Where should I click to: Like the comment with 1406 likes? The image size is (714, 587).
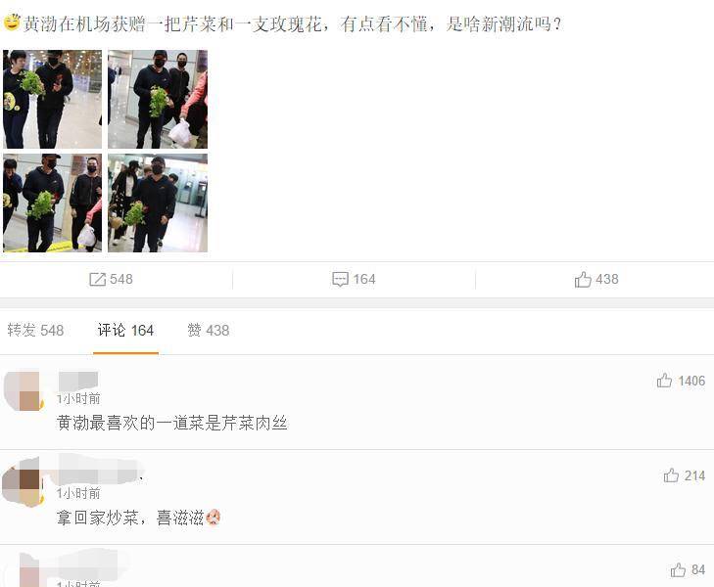(x=664, y=381)
